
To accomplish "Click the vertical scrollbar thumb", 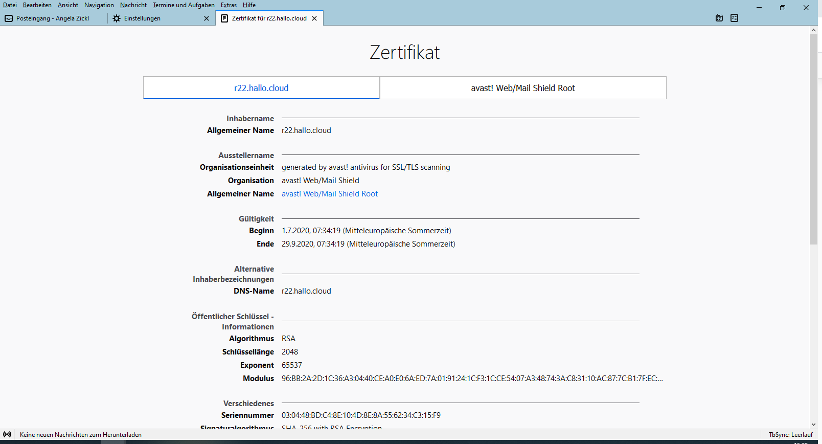I will (813, 139).
